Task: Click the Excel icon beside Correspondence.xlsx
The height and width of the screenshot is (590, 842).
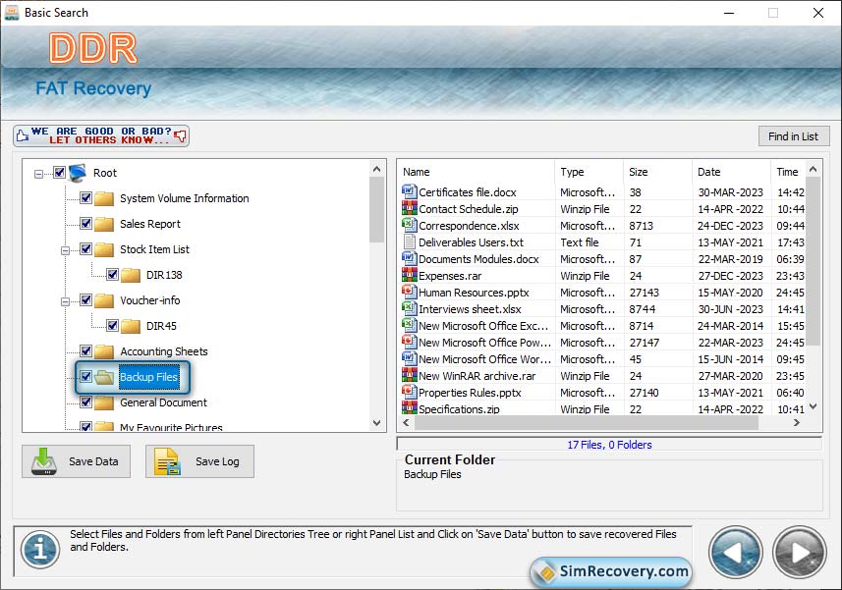Action: click(409, 225)
